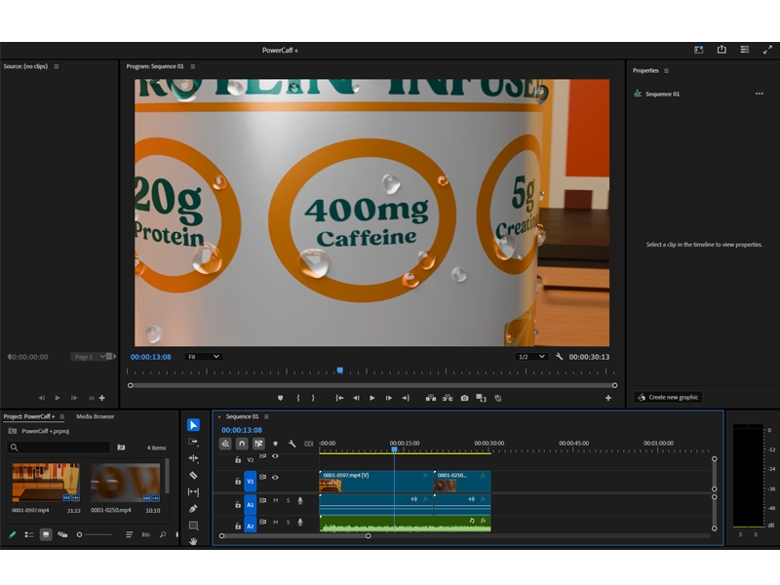This screenshot has width=780, height=585.
Task: Open the Fit zoom level dropdown
Action: 203,357
